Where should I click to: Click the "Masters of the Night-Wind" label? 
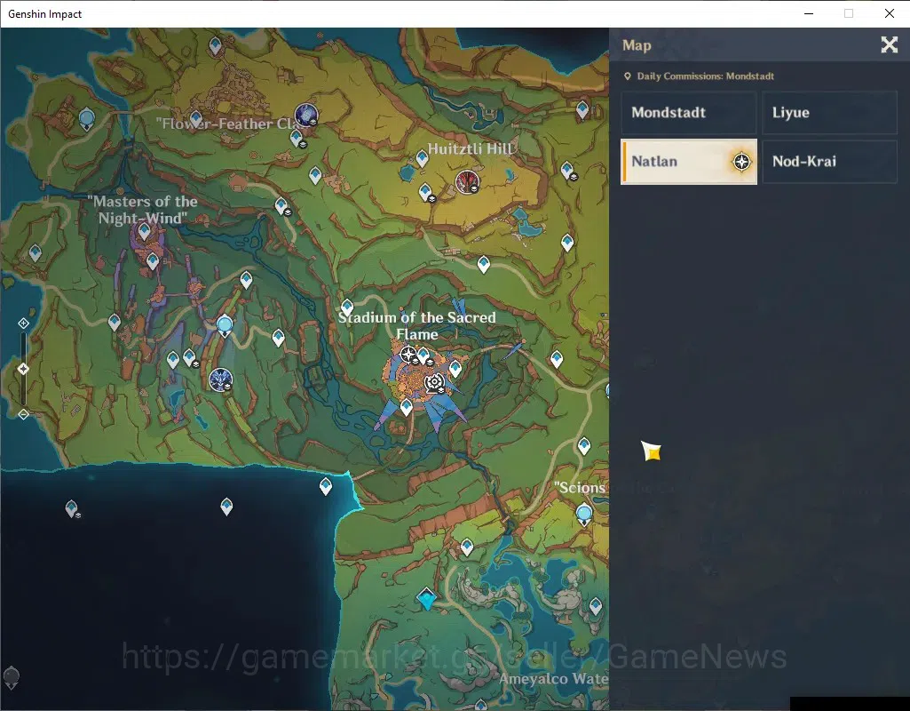click(142, 210)
